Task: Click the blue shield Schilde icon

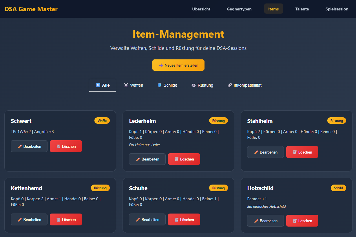Action: 159,85
